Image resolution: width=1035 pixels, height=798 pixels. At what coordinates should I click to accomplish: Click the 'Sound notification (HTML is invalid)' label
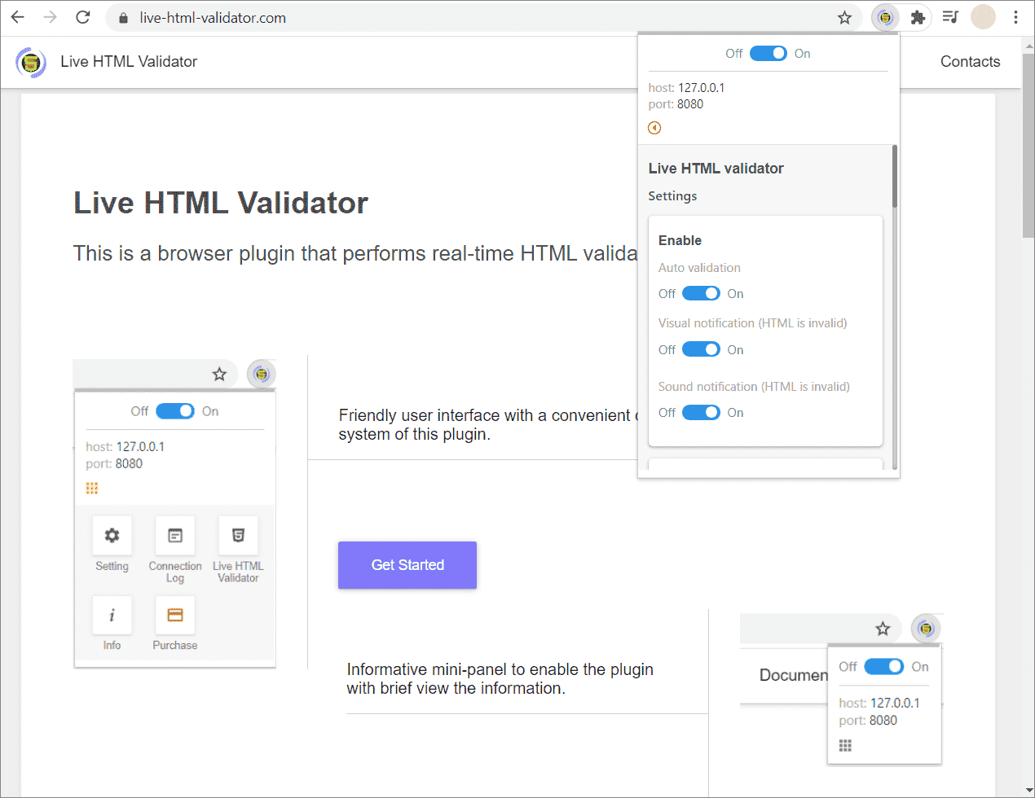(x=754, y=387)
